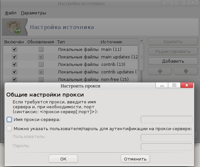The image size is (200, 167).
Task: Uncheck Включён for contrib updates row
Action: (14, 72)
